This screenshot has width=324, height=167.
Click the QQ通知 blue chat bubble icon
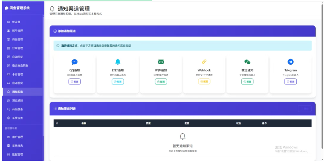click(74, 62)
